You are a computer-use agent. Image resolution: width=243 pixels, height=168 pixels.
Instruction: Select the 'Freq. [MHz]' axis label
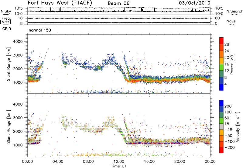coord(5,20)
